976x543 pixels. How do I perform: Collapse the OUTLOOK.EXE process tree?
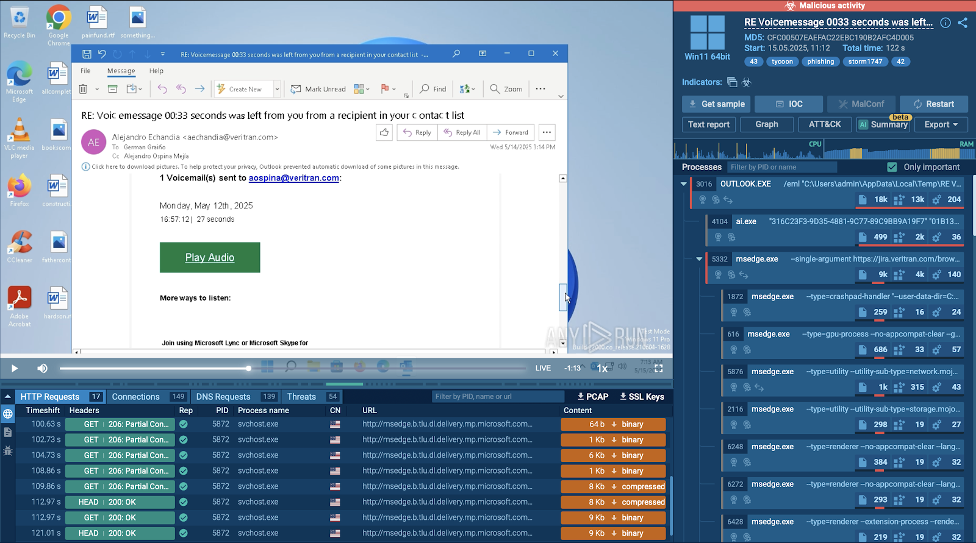tap(684, 183)
